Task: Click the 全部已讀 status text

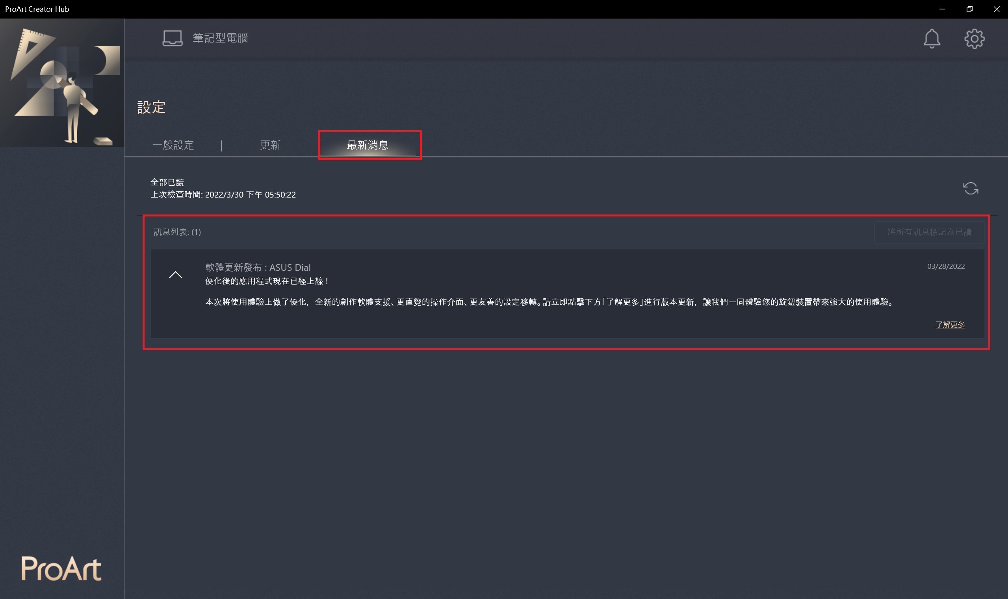Action: point(168,182)
